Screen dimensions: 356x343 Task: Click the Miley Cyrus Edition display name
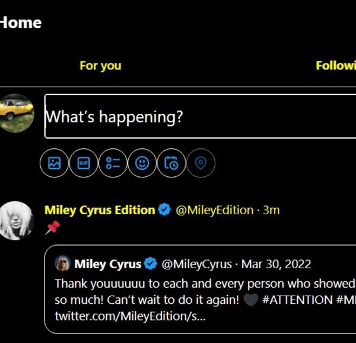100,210
